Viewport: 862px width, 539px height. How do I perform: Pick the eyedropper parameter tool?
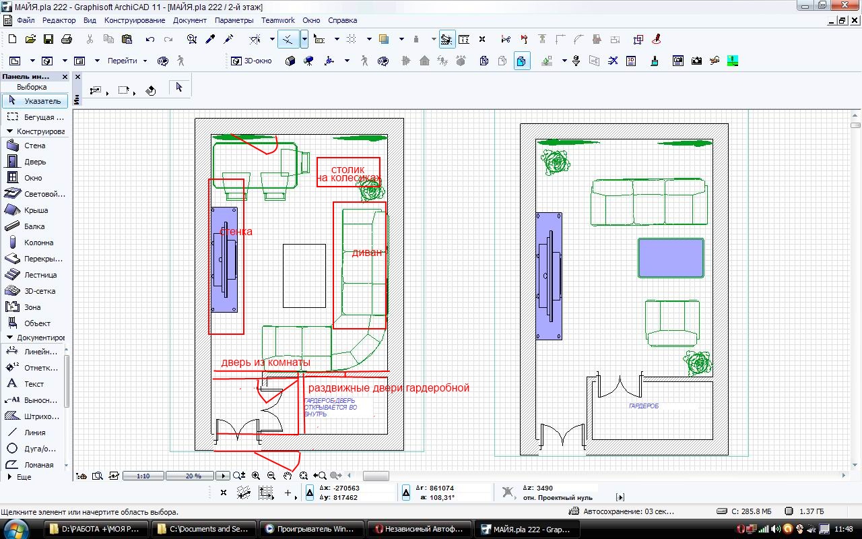click(210, 40)
